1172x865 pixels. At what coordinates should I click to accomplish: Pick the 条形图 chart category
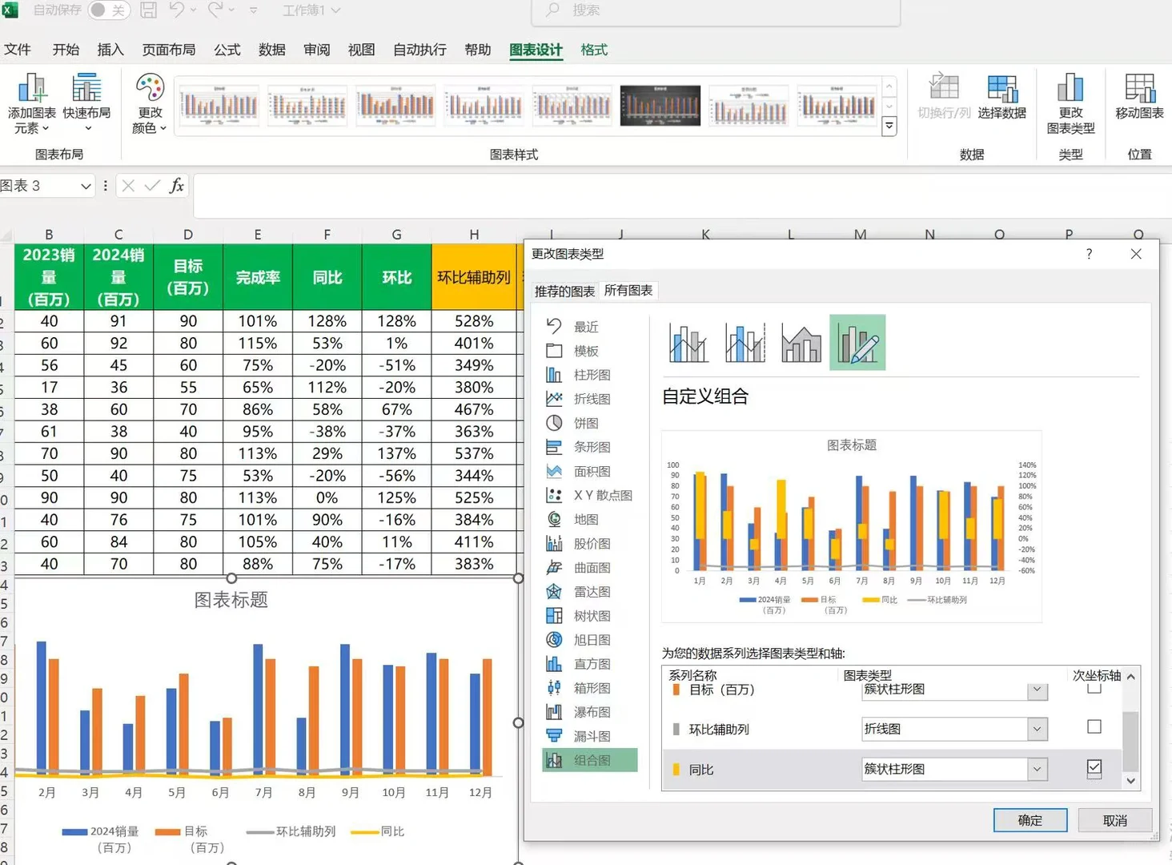click(x=591, y=447)
